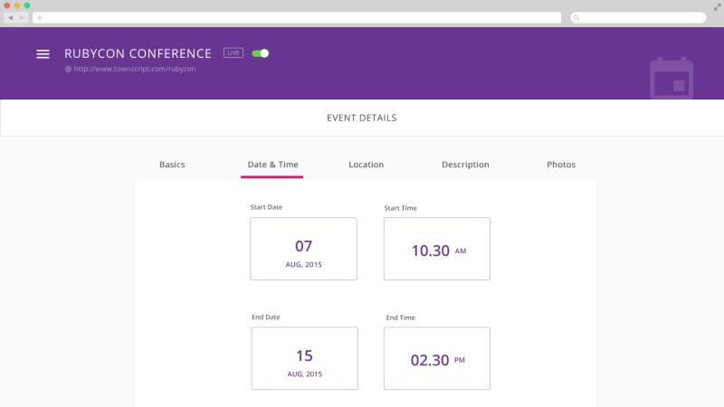Click the search magnifier icon
Viewport: 724px width, 407px height.
[576, 17]
